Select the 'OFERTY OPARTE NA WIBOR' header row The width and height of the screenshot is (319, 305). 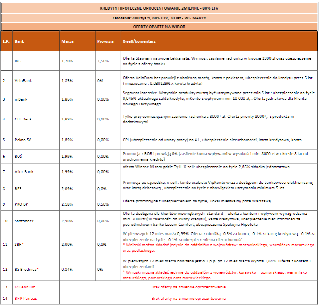click(x=159, y=27)
